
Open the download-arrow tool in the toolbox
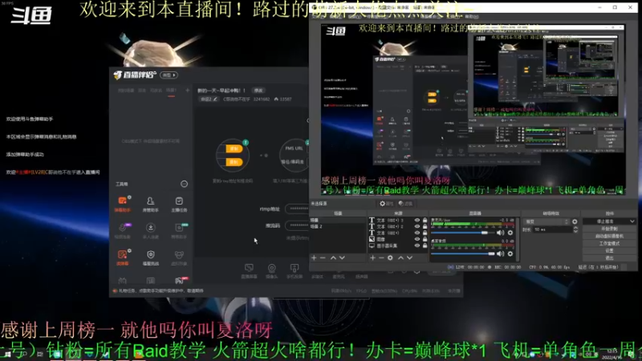point(151,230)
